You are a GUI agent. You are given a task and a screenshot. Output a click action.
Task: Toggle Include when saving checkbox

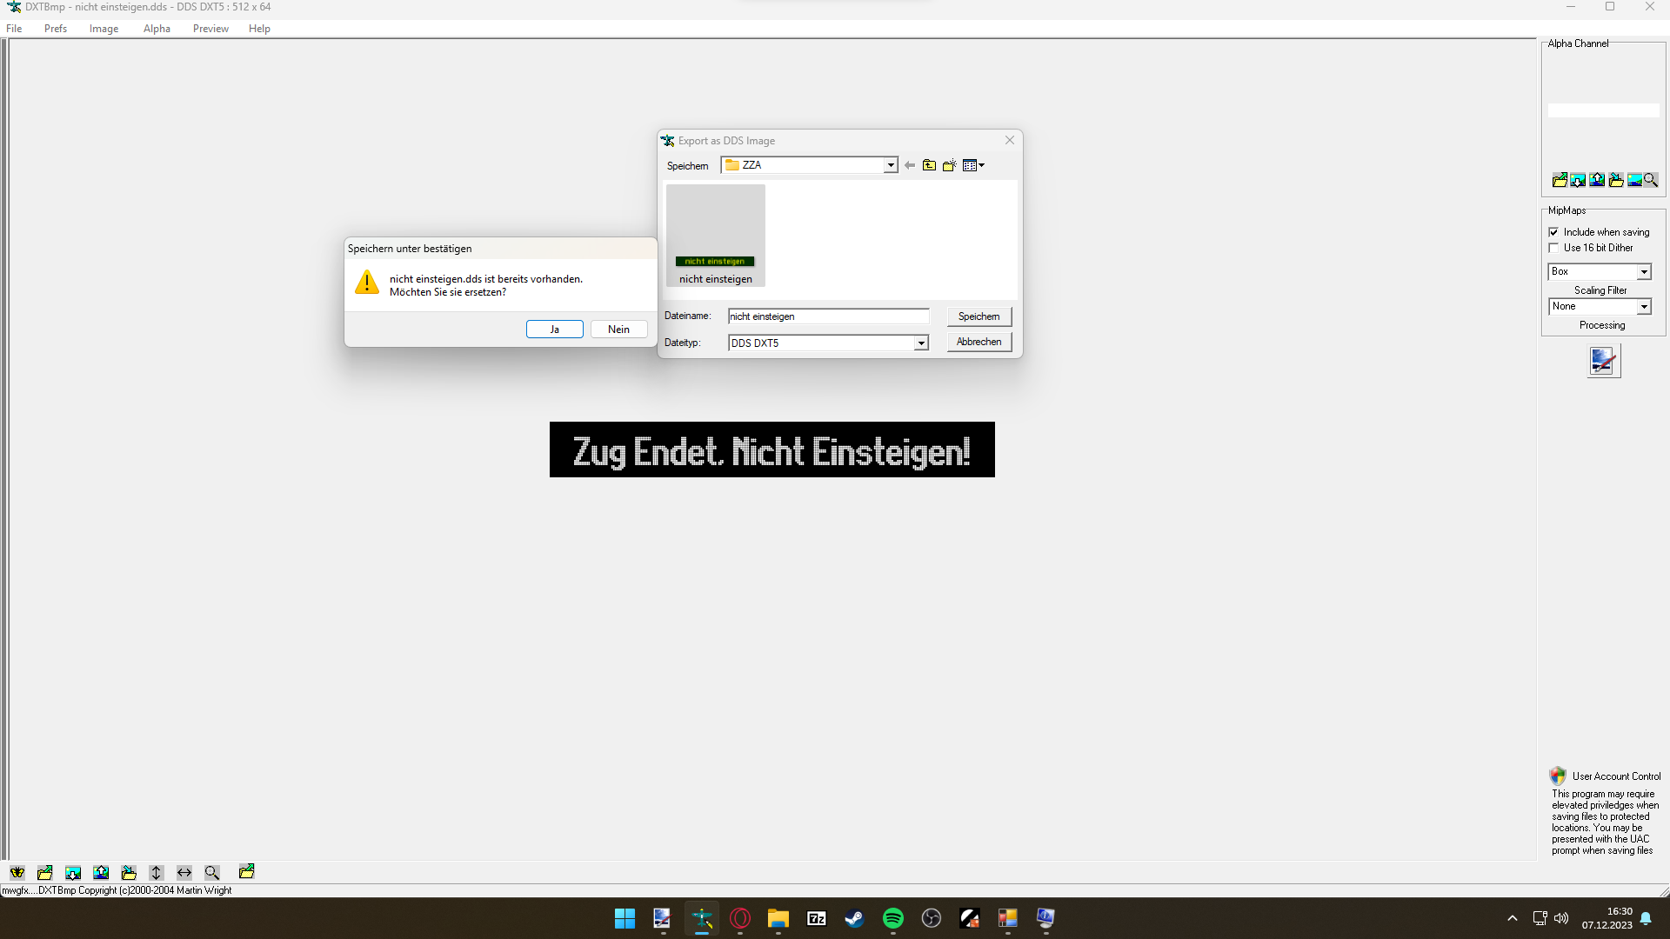click(x=1553, y=232)
